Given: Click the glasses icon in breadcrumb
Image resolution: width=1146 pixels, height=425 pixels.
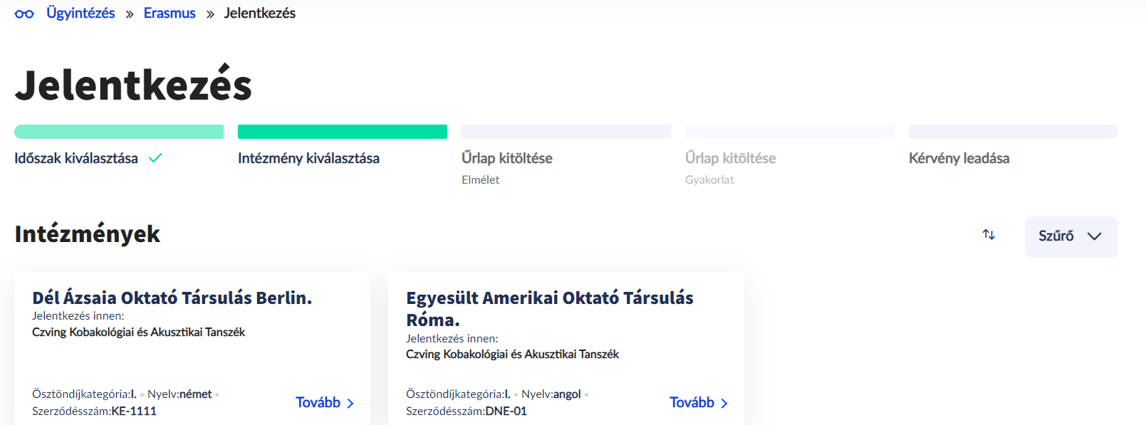Looking at the screenshot, I should (24, 14).
